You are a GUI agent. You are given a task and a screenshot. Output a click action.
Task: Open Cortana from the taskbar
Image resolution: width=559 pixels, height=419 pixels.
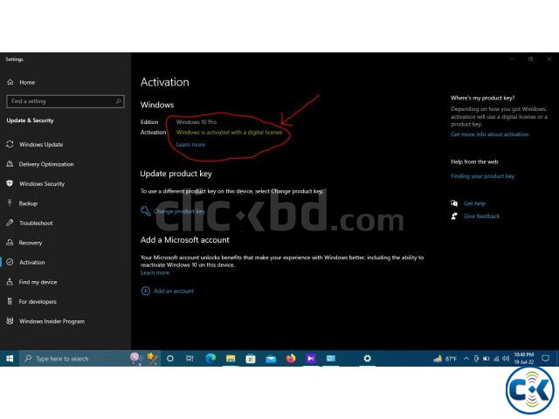(x=170, y=359)
